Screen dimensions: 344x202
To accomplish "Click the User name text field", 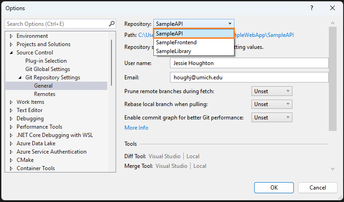I will [x=249, y=63].
